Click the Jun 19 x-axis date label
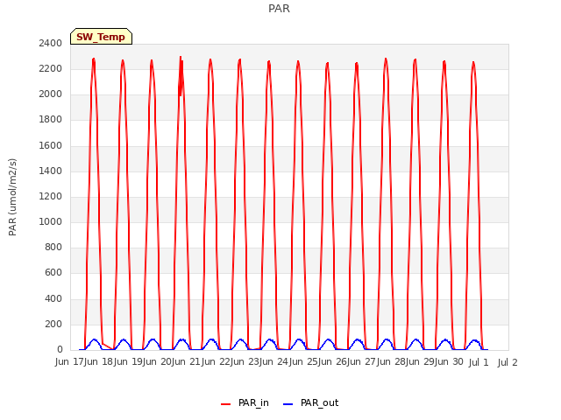 (129, 362)
